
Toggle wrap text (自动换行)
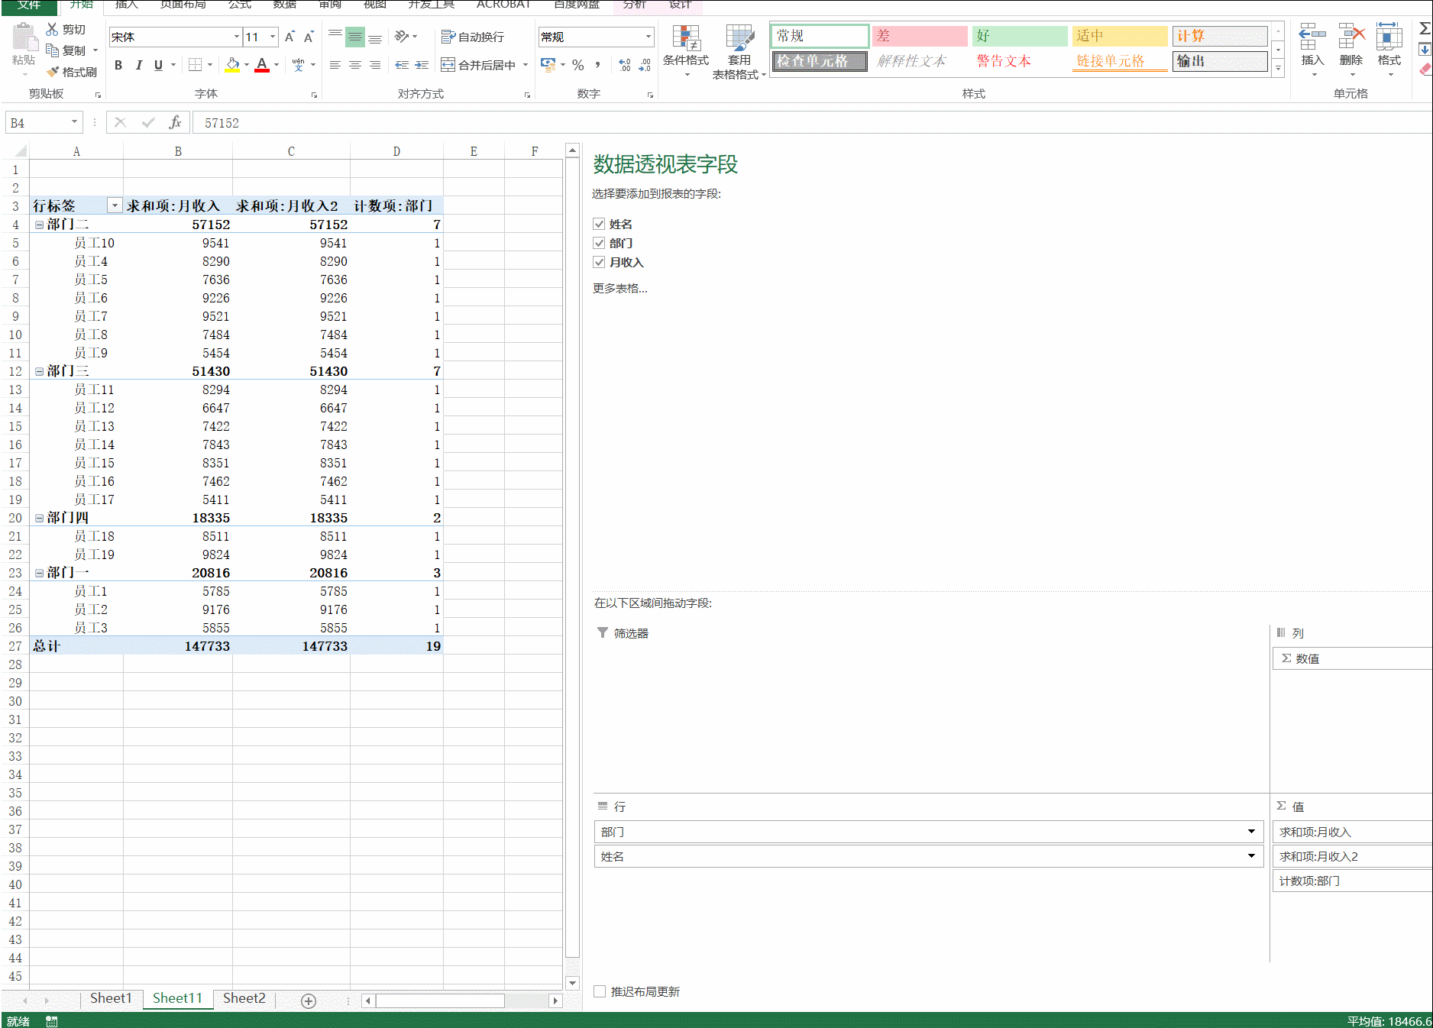(473, 37)
